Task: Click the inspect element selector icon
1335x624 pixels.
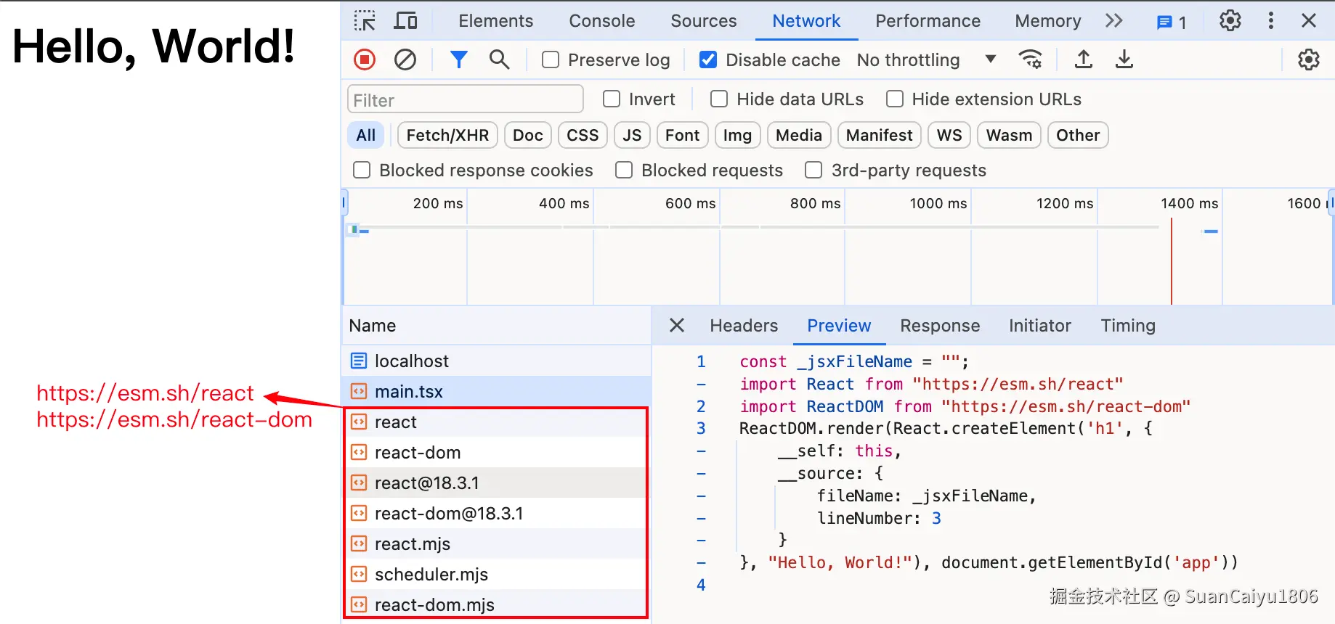Action: 365,21
